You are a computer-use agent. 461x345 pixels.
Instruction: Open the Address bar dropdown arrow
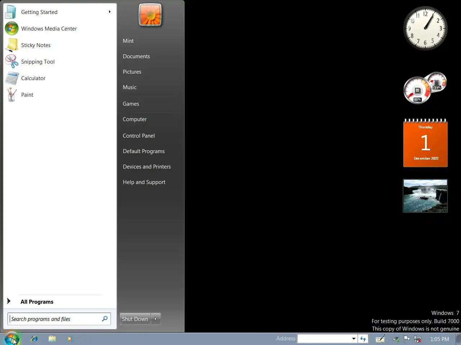point(354,339)
